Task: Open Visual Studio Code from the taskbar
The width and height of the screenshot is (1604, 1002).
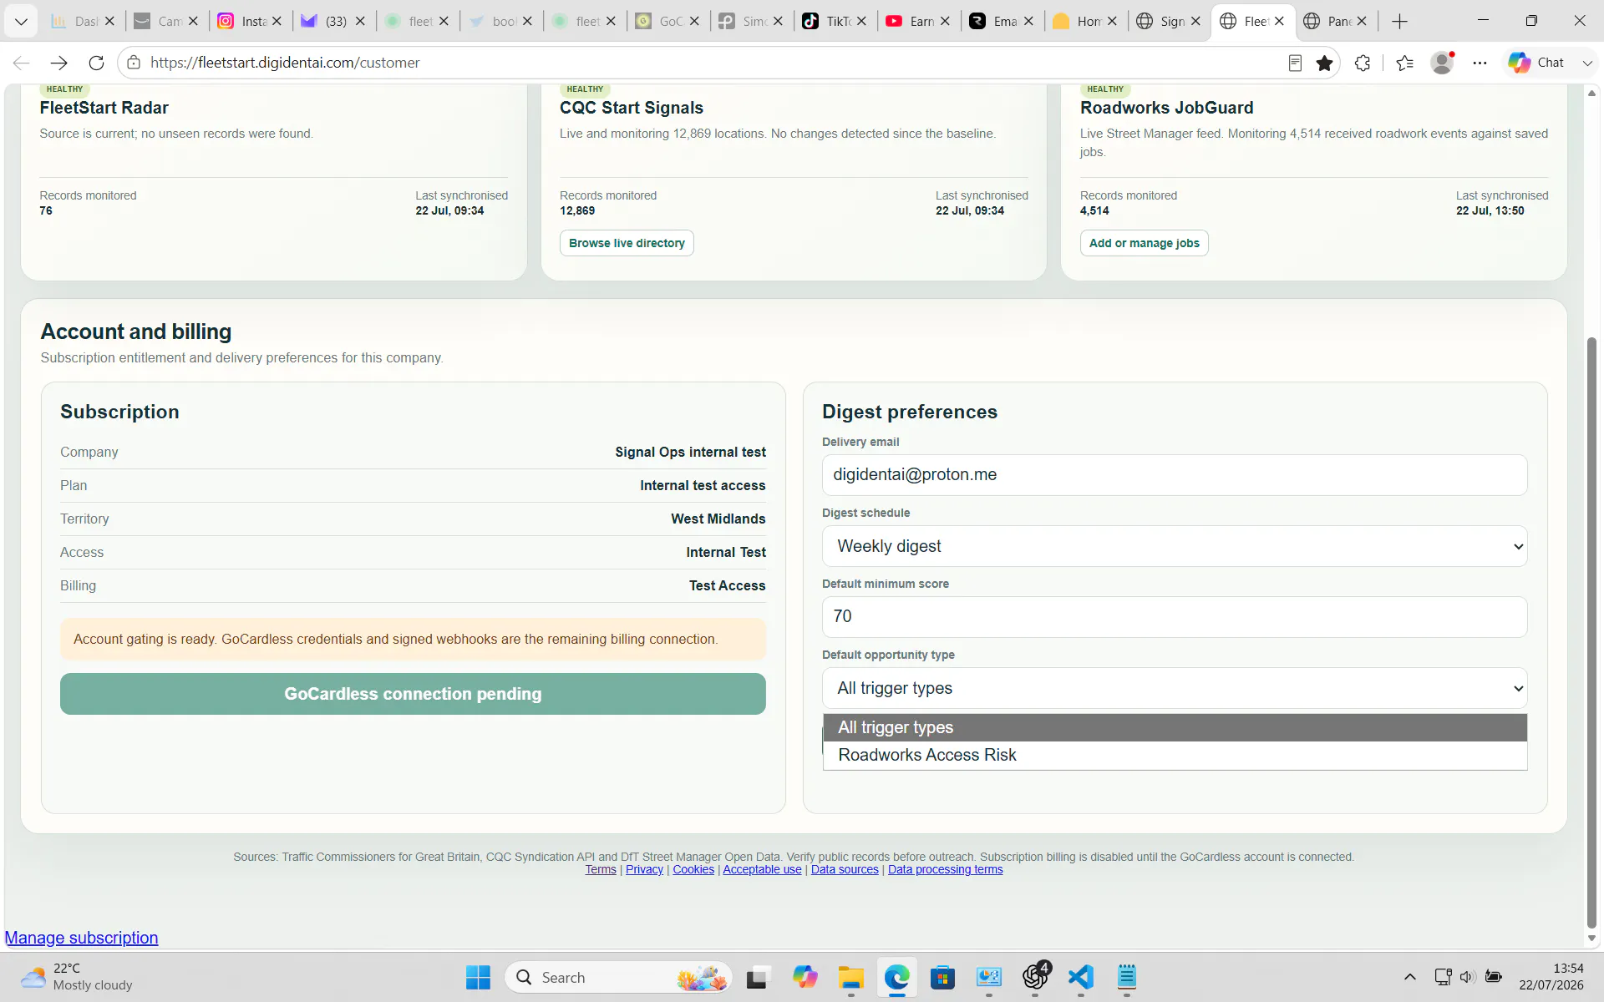Action: point(1080,977)
